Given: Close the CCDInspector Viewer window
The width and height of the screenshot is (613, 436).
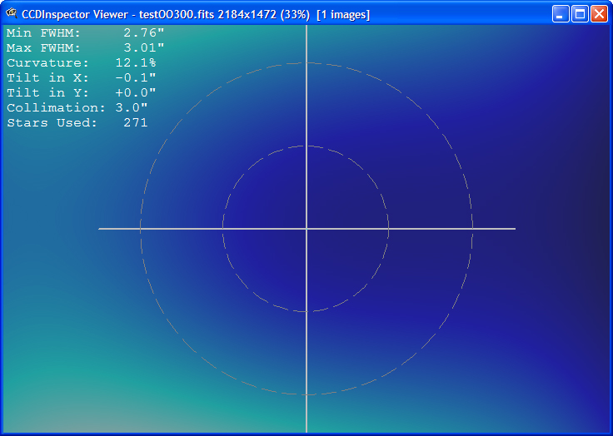Looking at the screenshot, I should click(599, 14).
